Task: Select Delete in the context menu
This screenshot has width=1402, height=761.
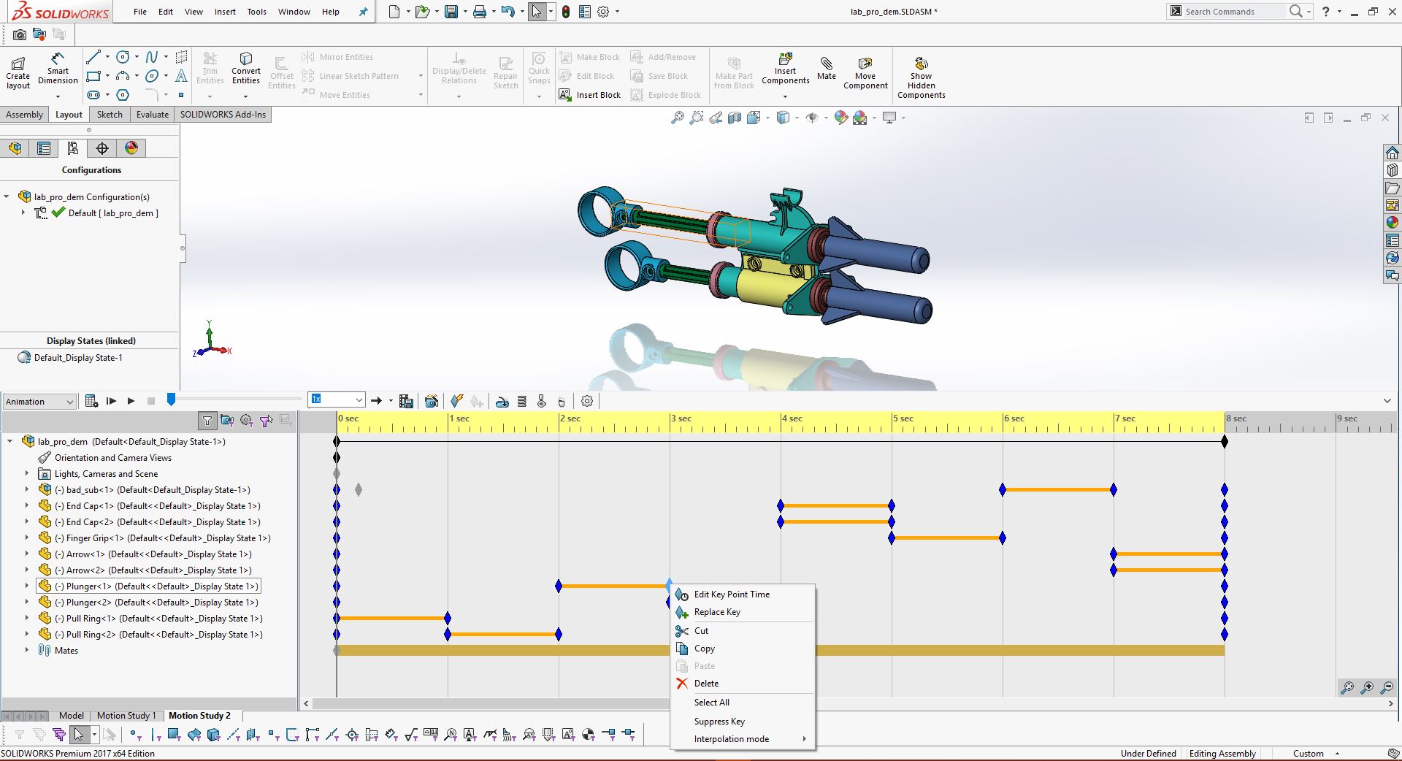Action: [x=742, y=684]
